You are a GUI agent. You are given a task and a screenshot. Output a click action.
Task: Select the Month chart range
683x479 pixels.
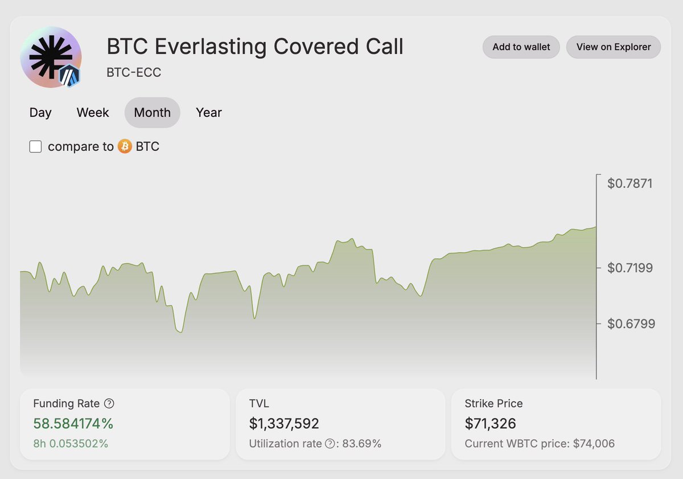pos(153,113)
